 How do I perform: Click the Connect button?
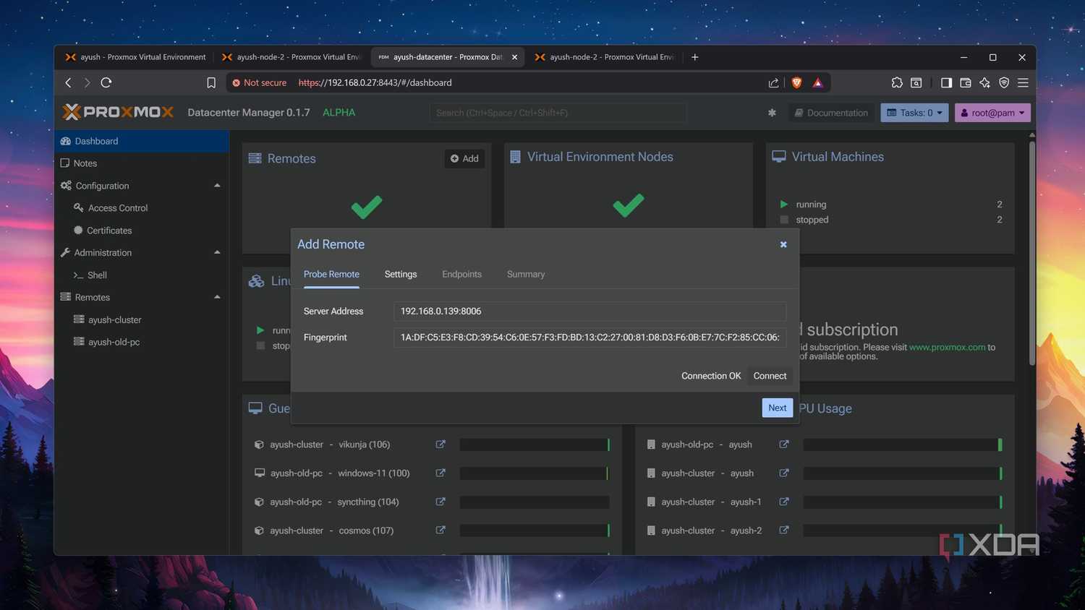(x=770, y=376)
